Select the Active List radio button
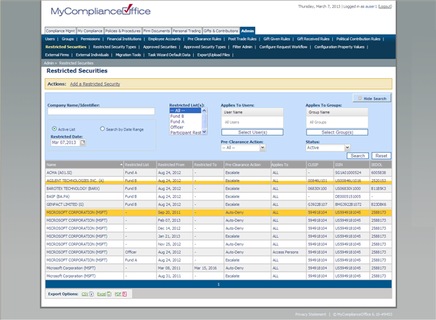 click(x=54, y=129)
